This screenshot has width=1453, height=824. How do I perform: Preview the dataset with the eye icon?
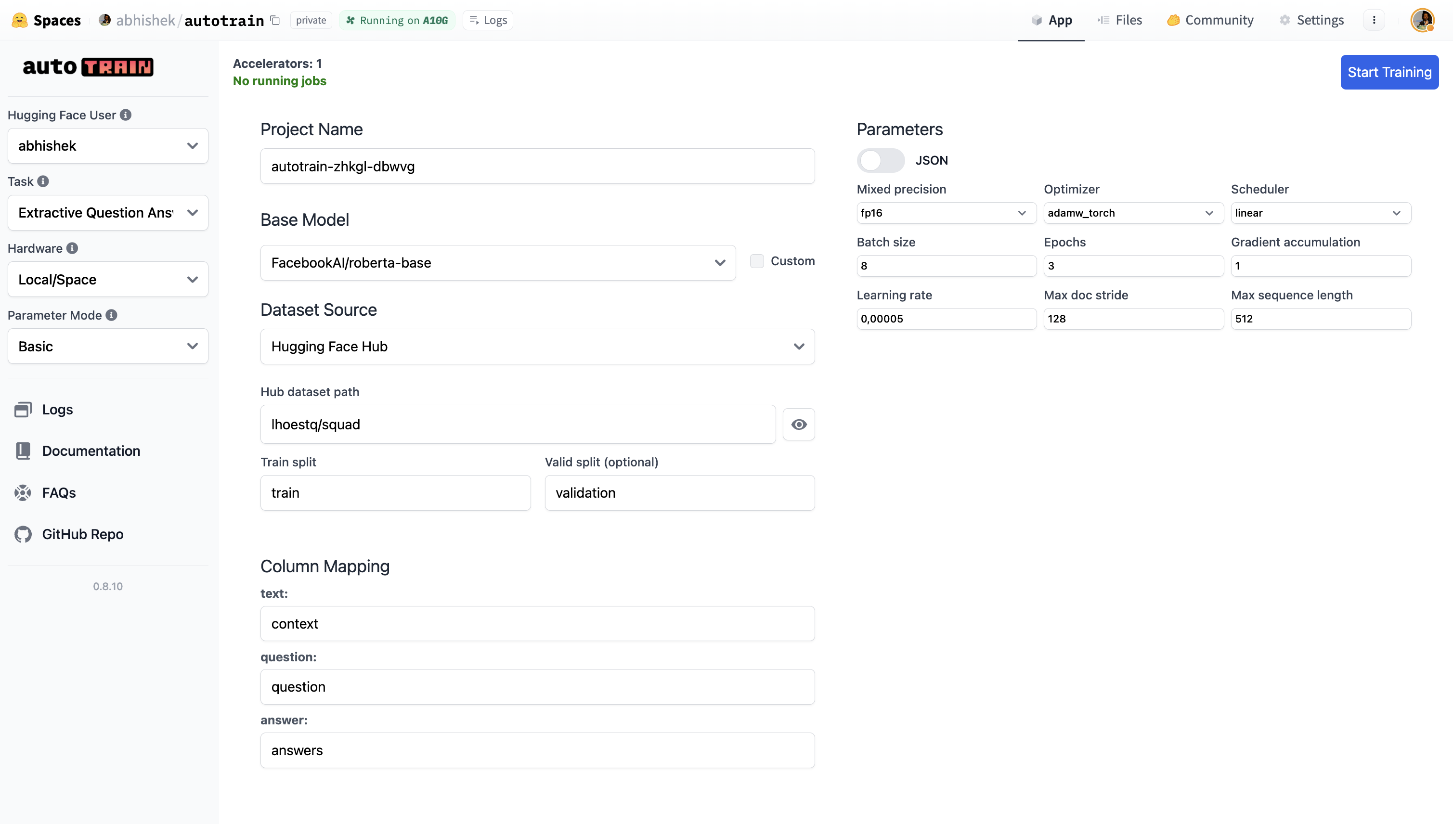click(x=798, y=425)
